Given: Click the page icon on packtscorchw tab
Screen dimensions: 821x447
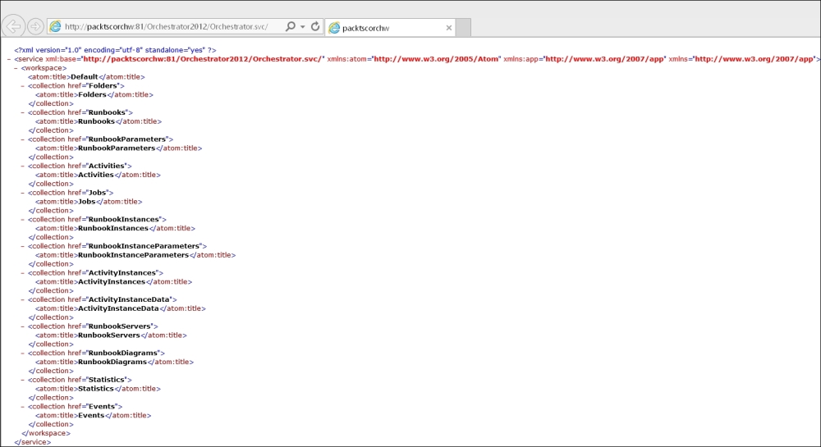Looking at the screenshot, I should click(x=335, y=28).
